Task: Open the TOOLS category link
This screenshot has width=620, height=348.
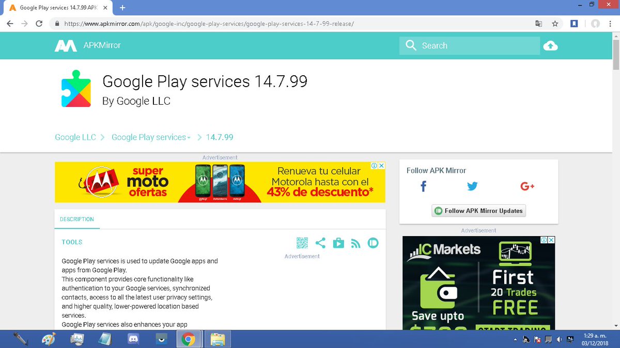Action: 72,242
